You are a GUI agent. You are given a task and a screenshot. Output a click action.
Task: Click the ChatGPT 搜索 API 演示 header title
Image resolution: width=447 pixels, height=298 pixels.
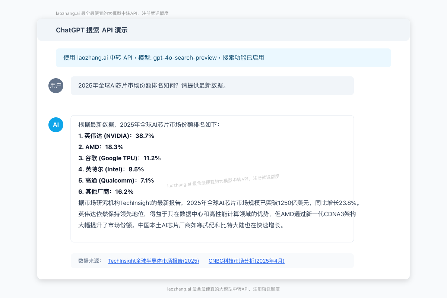coord(92,30)
